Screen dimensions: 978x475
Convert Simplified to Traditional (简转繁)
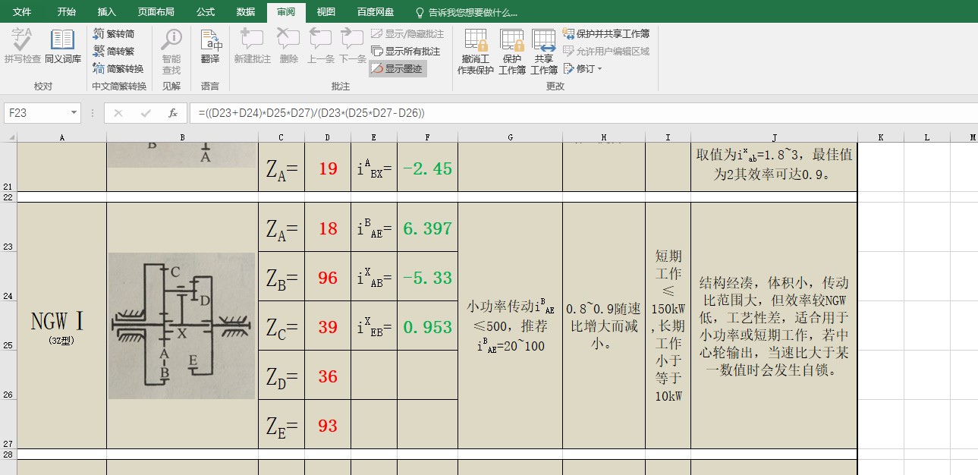[114, 51]
